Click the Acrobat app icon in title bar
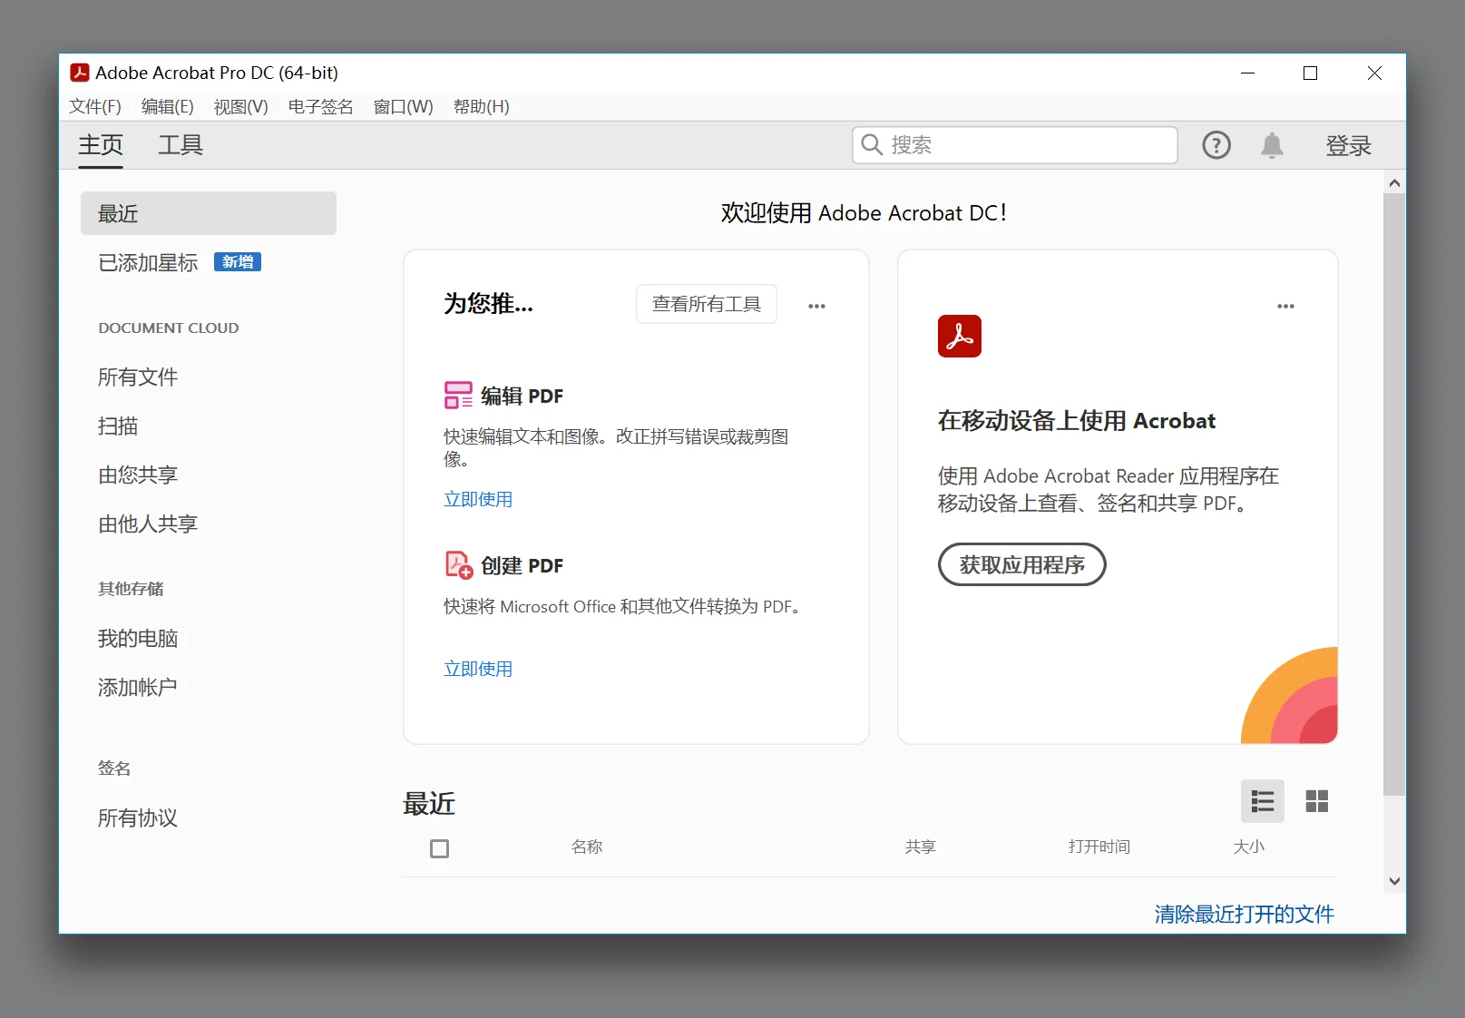 80,73
